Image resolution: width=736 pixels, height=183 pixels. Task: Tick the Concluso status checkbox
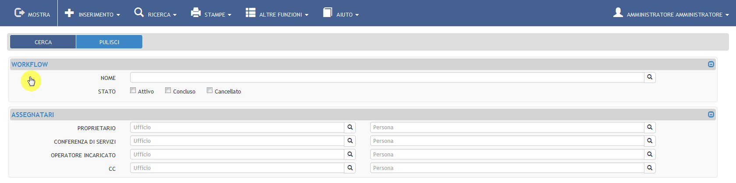click(x=168, y=90)
